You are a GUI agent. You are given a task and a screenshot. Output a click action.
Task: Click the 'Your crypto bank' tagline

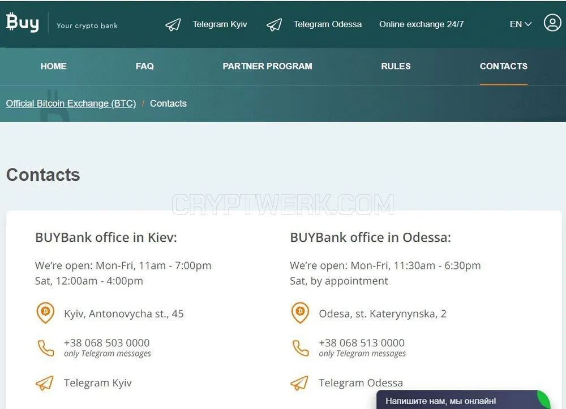tap(87, 25)
